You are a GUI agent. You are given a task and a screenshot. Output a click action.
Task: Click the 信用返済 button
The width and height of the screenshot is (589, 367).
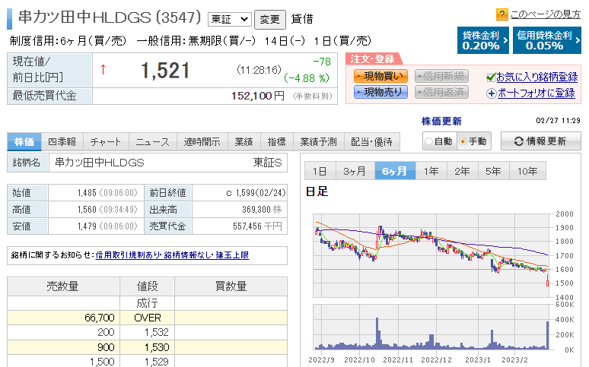click(x=441, y=92)
